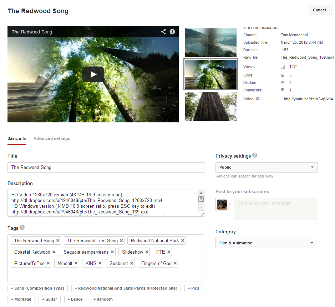335x307 pixels.
Task: Remove the 'Coastal Redwood' tag
Action: click(x=54, y=252)
